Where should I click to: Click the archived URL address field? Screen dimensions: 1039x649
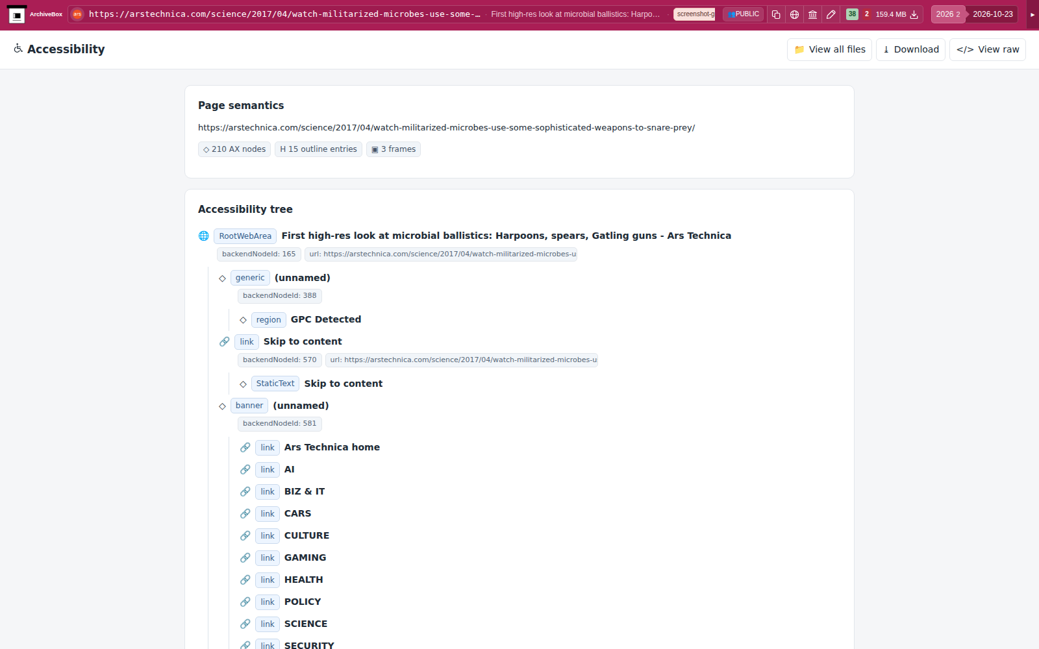(284, 14)
